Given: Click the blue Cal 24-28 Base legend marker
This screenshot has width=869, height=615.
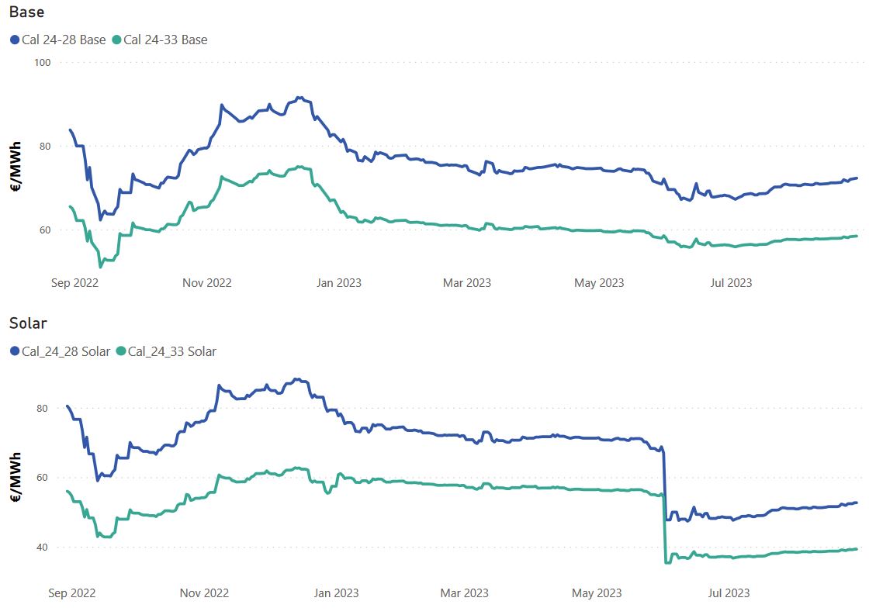Looking at the screenshot, I should tap(15, 40).
